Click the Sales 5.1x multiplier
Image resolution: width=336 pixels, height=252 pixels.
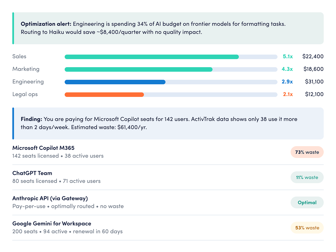tap(288, 57)
